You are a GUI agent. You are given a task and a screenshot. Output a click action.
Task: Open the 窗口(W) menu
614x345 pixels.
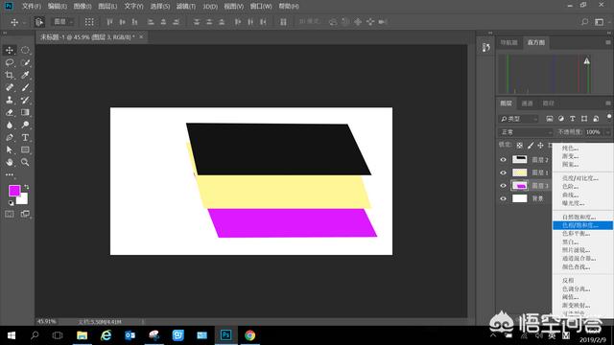pos(261,7)
